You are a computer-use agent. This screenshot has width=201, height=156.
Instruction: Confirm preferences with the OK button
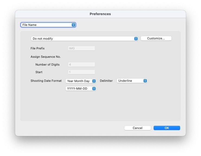[167, 128]
